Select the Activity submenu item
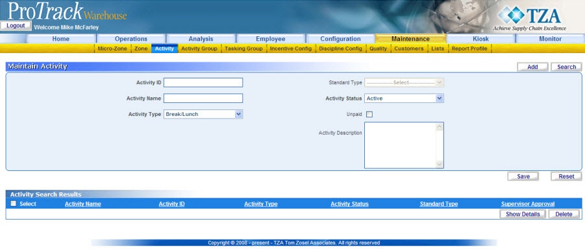585x250 pixels. (164, 49)
